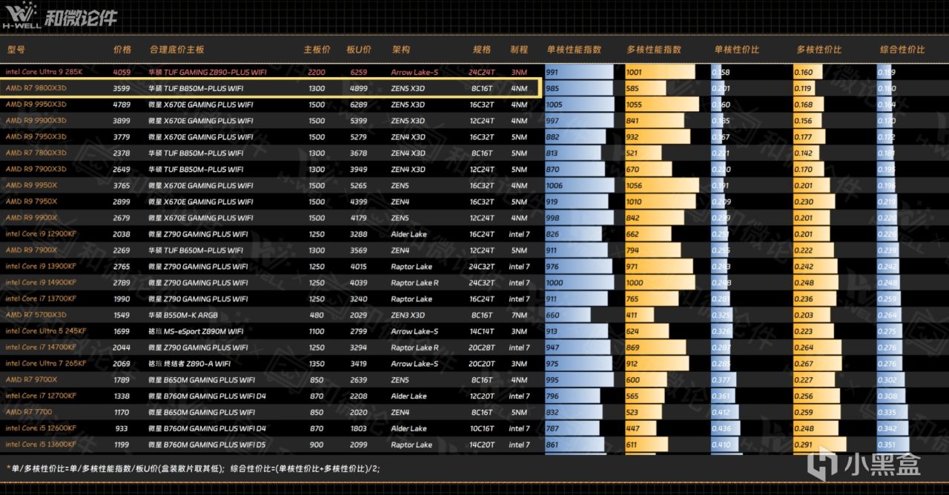Select the 规格 column header
This screenshot has height=495, width=949.
[x=482, y=50]
